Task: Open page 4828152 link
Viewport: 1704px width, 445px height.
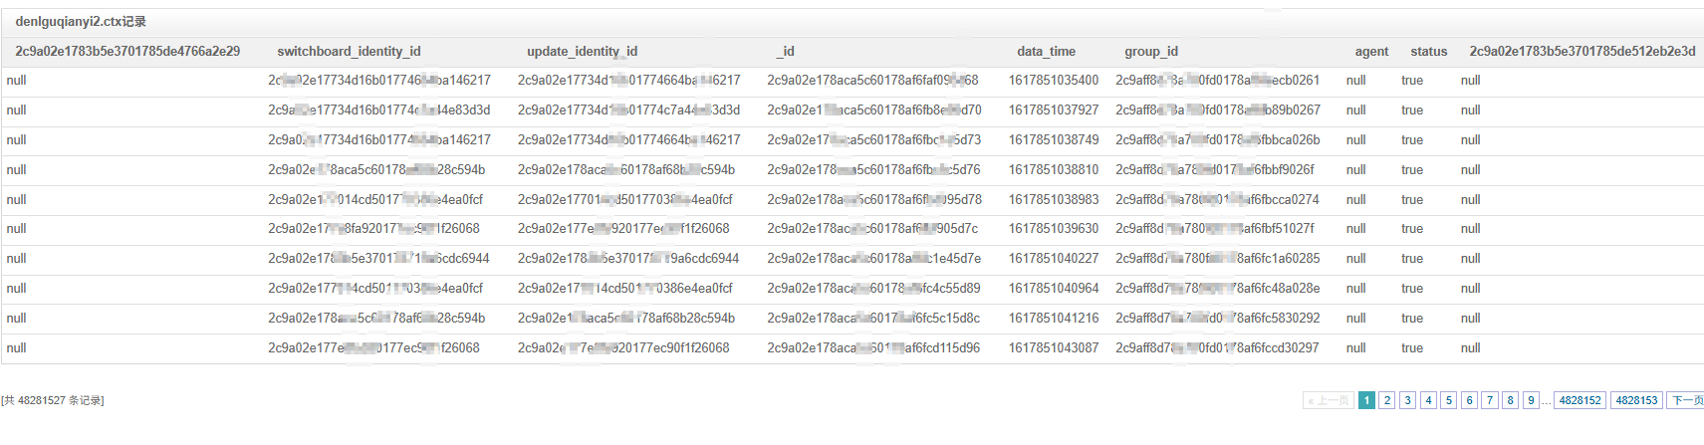Action: pos(1580,400)
